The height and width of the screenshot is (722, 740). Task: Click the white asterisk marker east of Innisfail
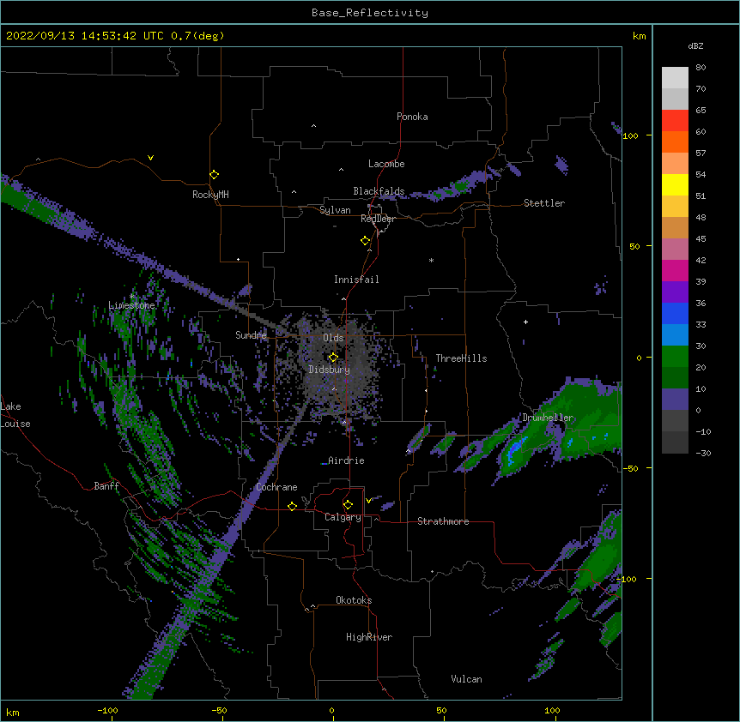point(431,260)
